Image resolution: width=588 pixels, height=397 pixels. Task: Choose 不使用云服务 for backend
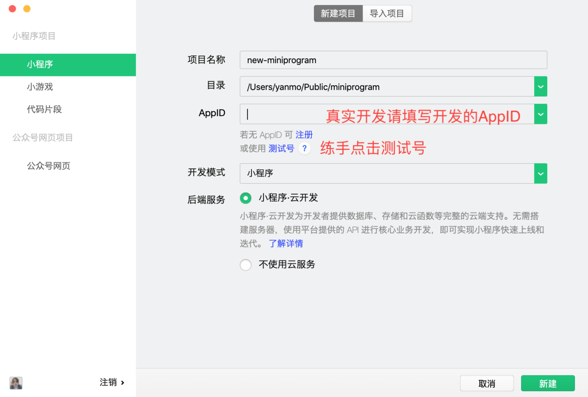point(245,265)
